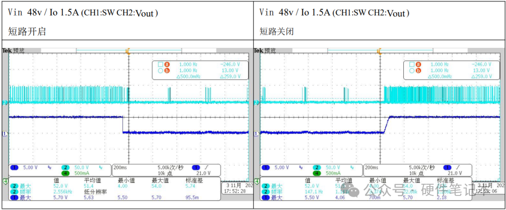The width and height of the screenshot is (506, 210).
Task: Click the CH1 badge on the 最大 5.50 V measurement row
Action: tap(266, 197)
